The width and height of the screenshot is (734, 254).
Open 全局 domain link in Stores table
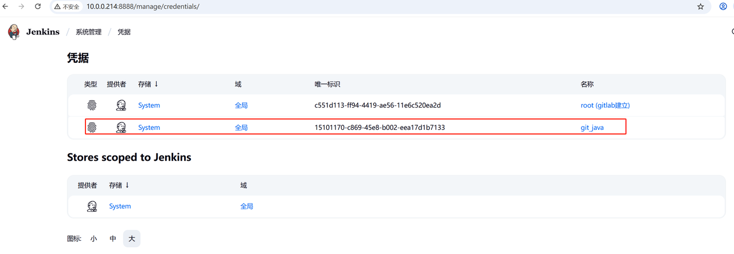(x=247, y=207)
